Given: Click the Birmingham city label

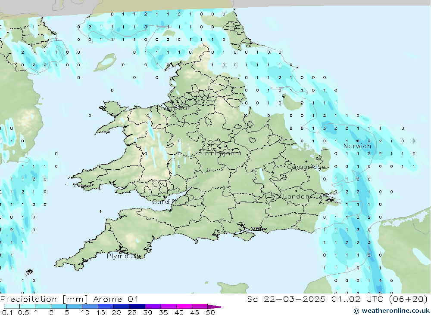Looking at the screenshot, I should click(220, 153).
